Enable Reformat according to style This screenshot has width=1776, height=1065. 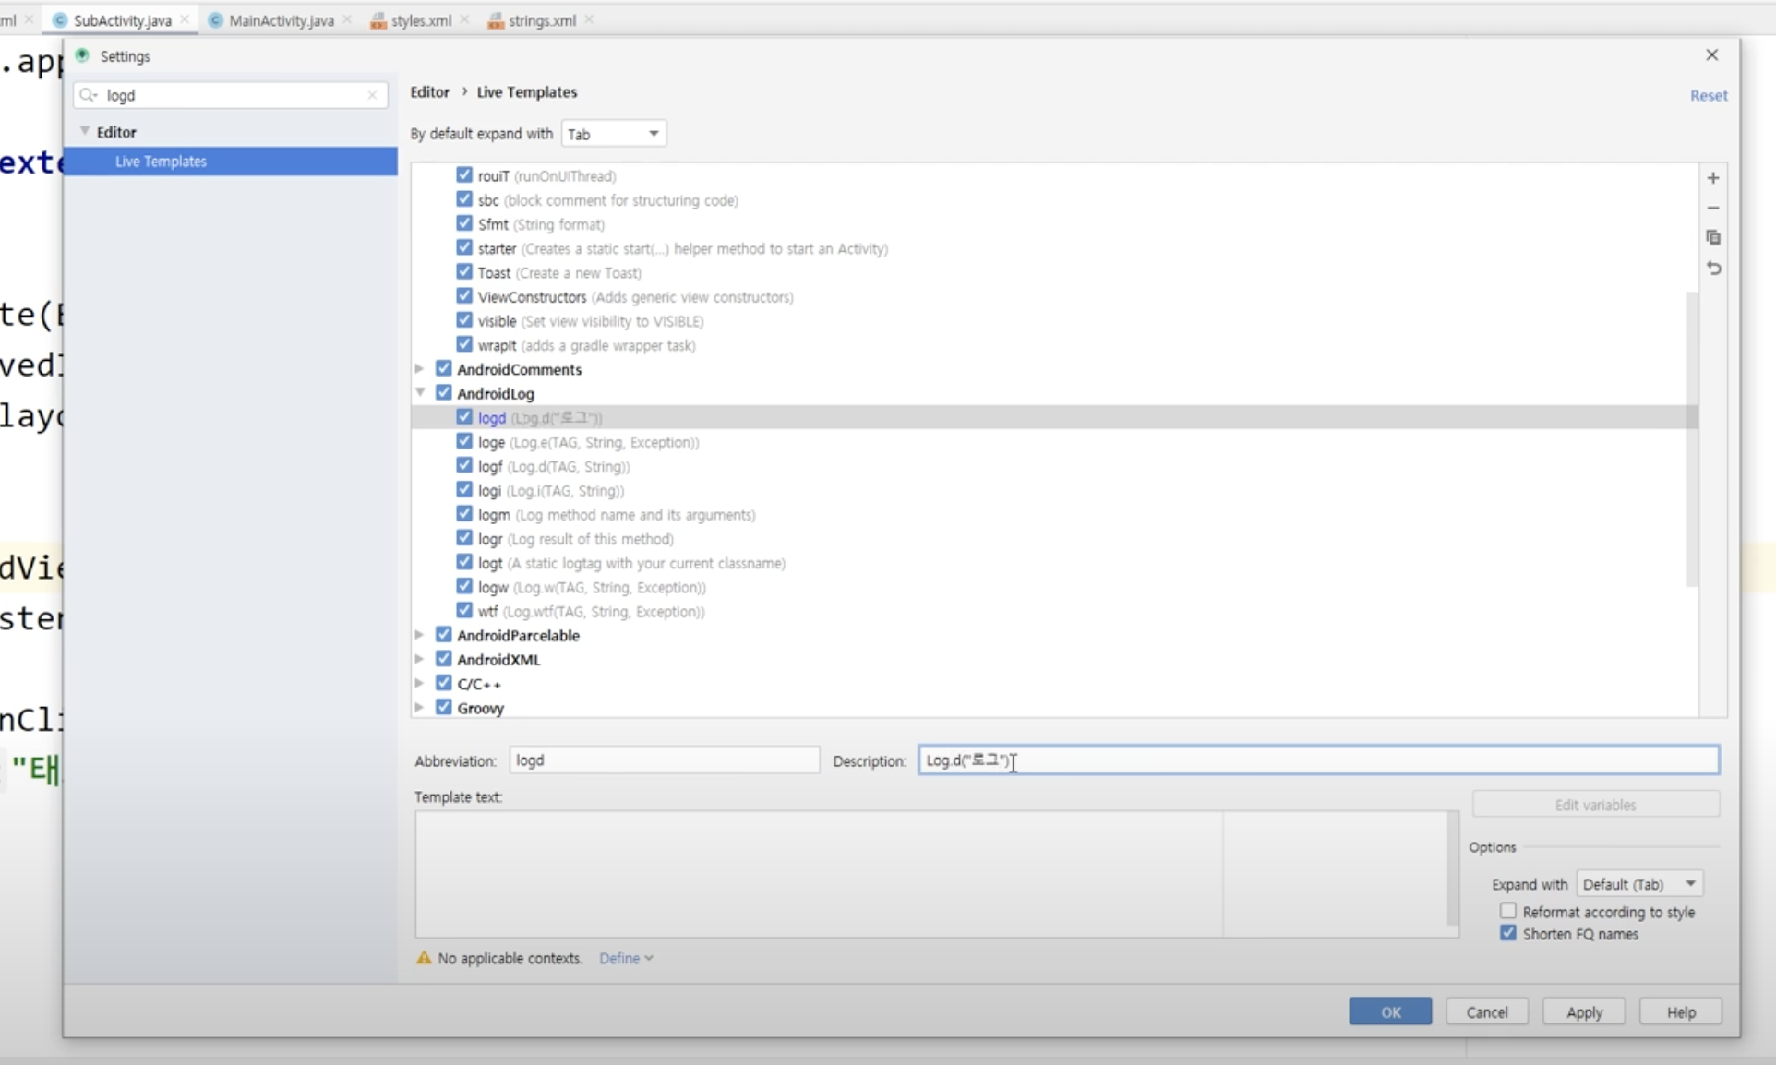tap(1507, 911)
